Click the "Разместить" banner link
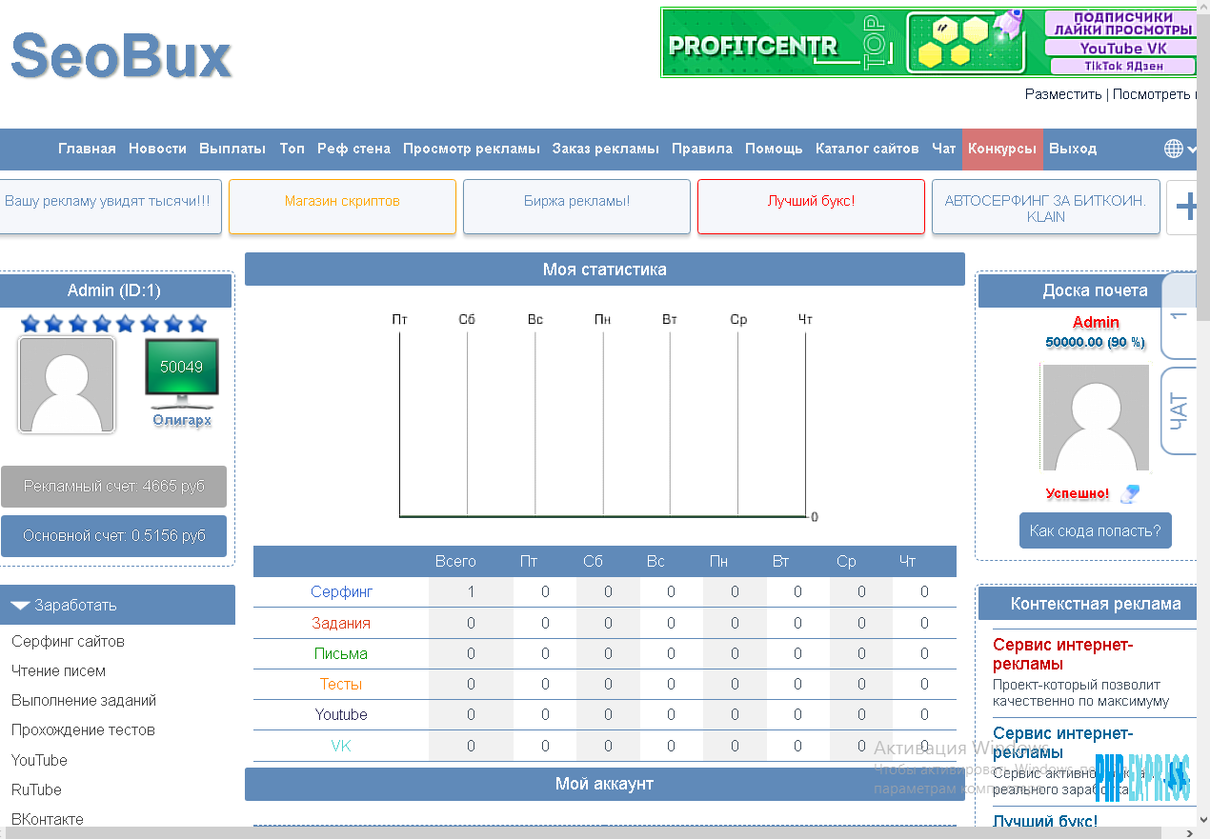This screenshot has width=1210, height=839. click(1063, 94)
